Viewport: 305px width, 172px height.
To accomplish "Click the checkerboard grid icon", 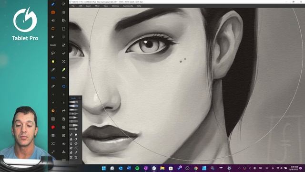I will point(53,119).
